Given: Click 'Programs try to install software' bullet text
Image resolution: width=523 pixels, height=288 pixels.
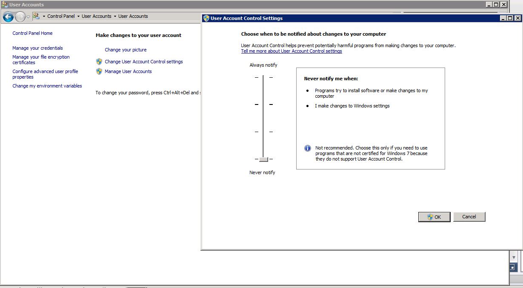Looking at the screenshot, I should click(x=372, y=93).
